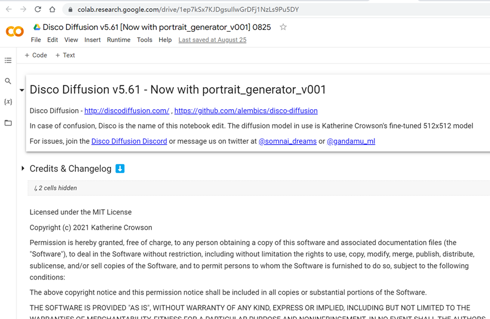View site security lock info
Image resolution: width=490 pixels, height=319 pixels.
pyautogui.click(x=70, y=10)
